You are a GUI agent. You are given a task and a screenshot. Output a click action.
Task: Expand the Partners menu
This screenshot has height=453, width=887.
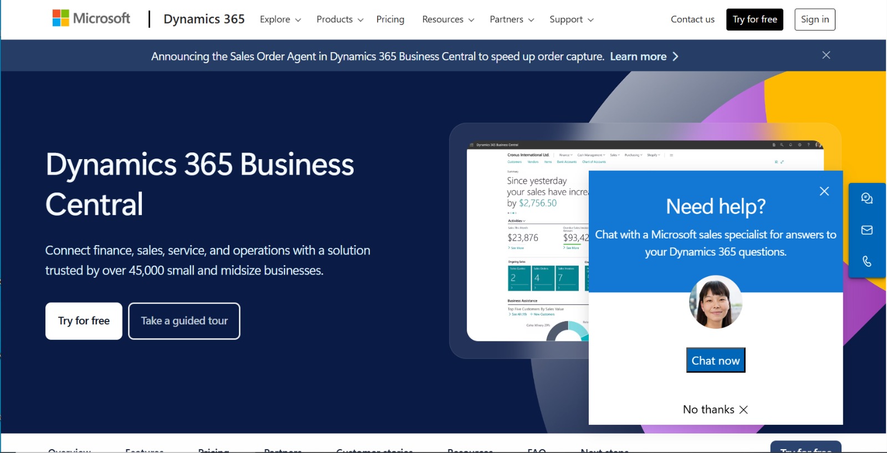(512, 19)
